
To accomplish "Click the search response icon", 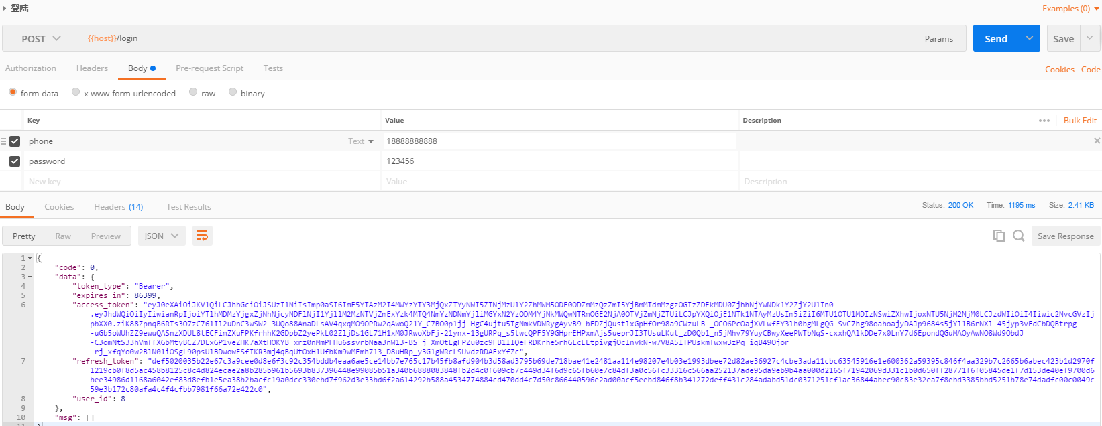I will point(1018,236).
